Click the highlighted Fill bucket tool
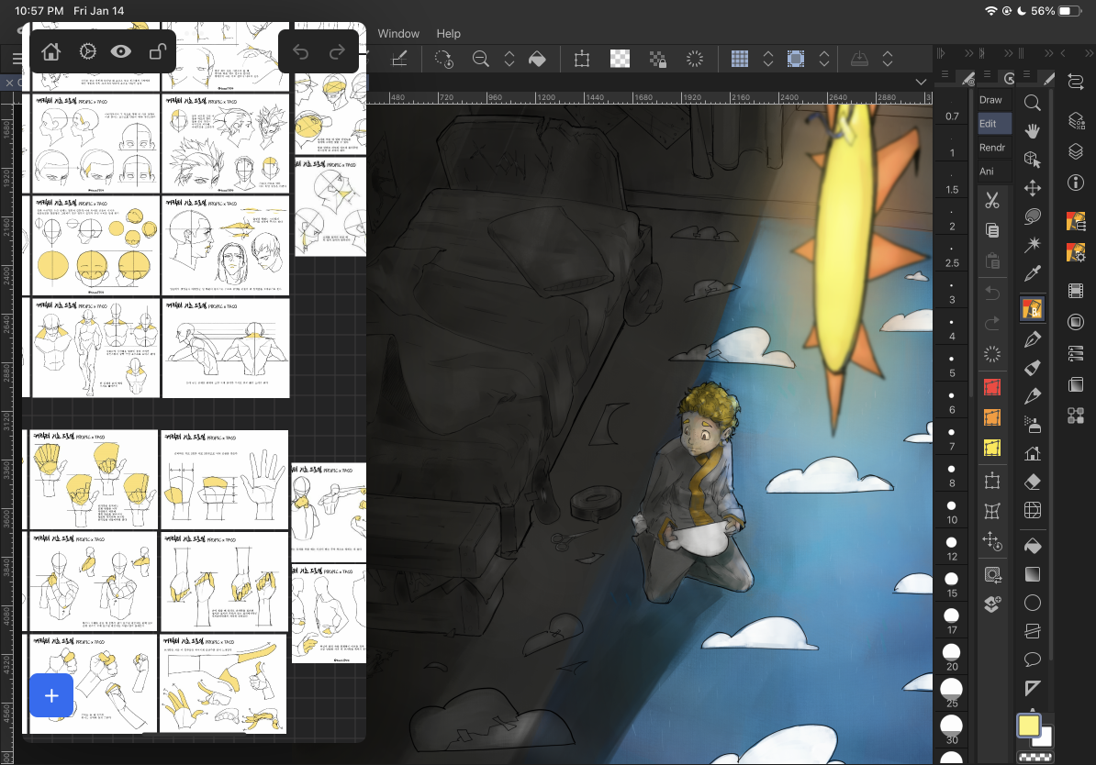 1032,306
